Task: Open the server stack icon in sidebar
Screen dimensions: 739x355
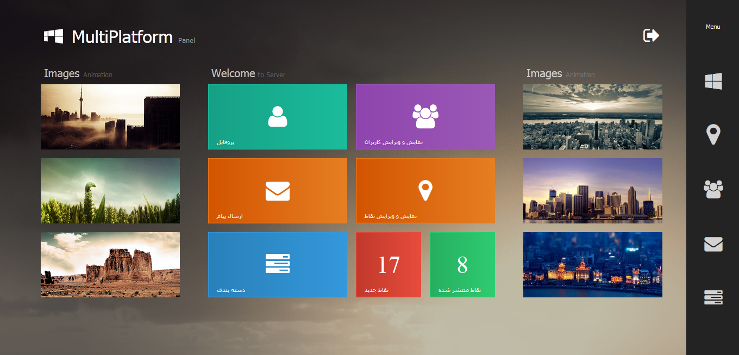Action: pos(713,297)
